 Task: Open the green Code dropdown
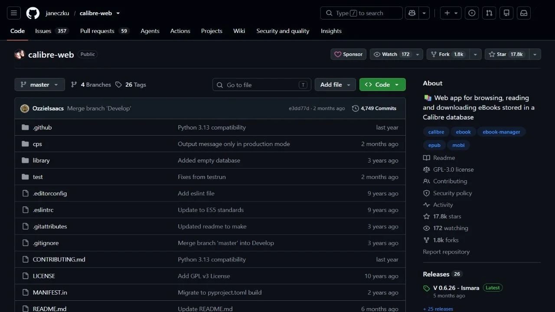[x=382, y=84]
